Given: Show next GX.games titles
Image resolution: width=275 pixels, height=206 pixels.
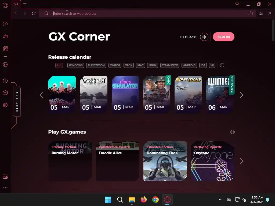Looking at the screenshot, I should tap(241, 161).
